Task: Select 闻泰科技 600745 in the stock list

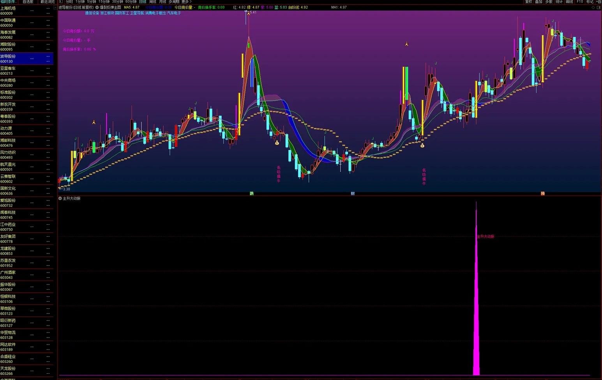Action: (26, 215)
